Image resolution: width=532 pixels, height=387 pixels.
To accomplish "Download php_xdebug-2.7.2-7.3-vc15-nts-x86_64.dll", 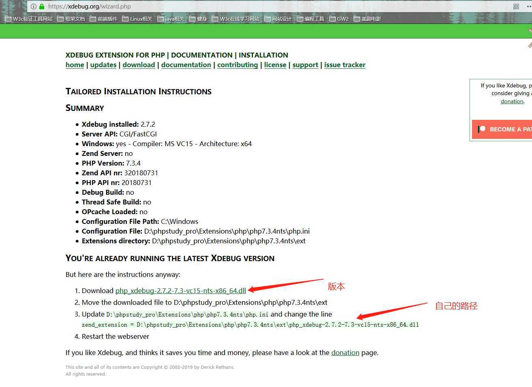I will pyautogui.click(x=180, y=291).
